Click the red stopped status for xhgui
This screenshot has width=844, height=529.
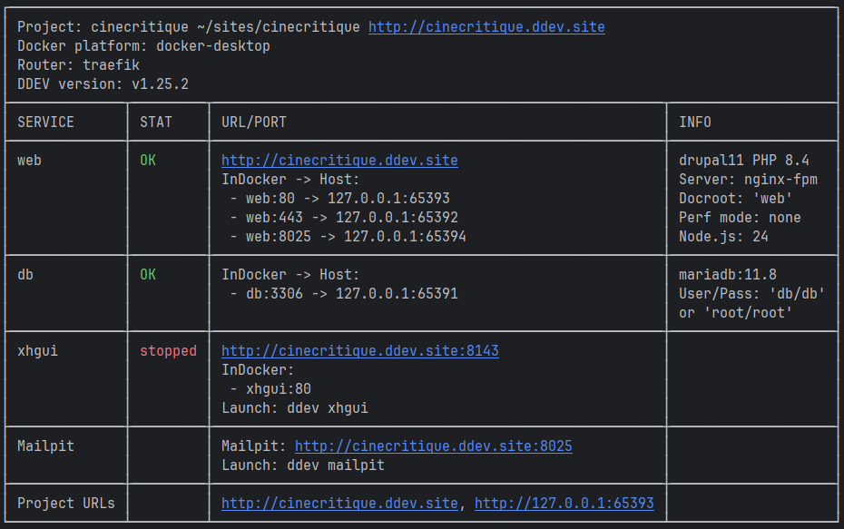click(x=169, y=351)
